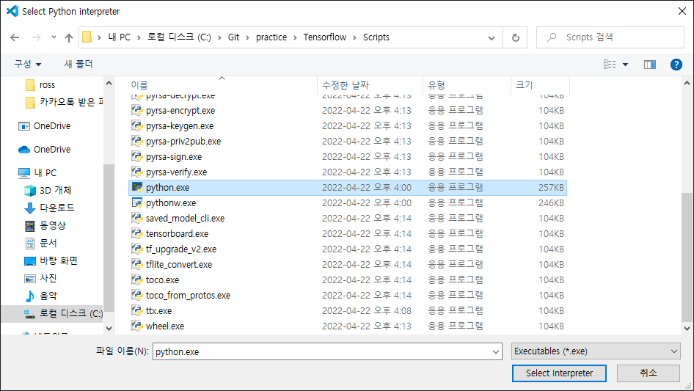Click the Select Interpreter button
This screenshot has width=694, height=391.
[x=559, y=373]
